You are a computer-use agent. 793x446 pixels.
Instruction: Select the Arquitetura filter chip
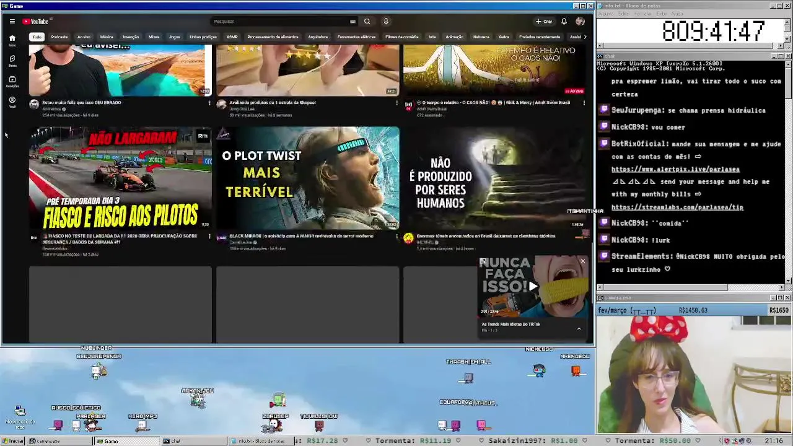(318, 37)
